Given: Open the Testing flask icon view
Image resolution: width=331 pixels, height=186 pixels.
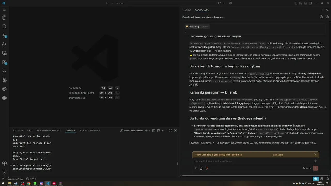Looking at the screenshot, I should click(x=4, y=71).
